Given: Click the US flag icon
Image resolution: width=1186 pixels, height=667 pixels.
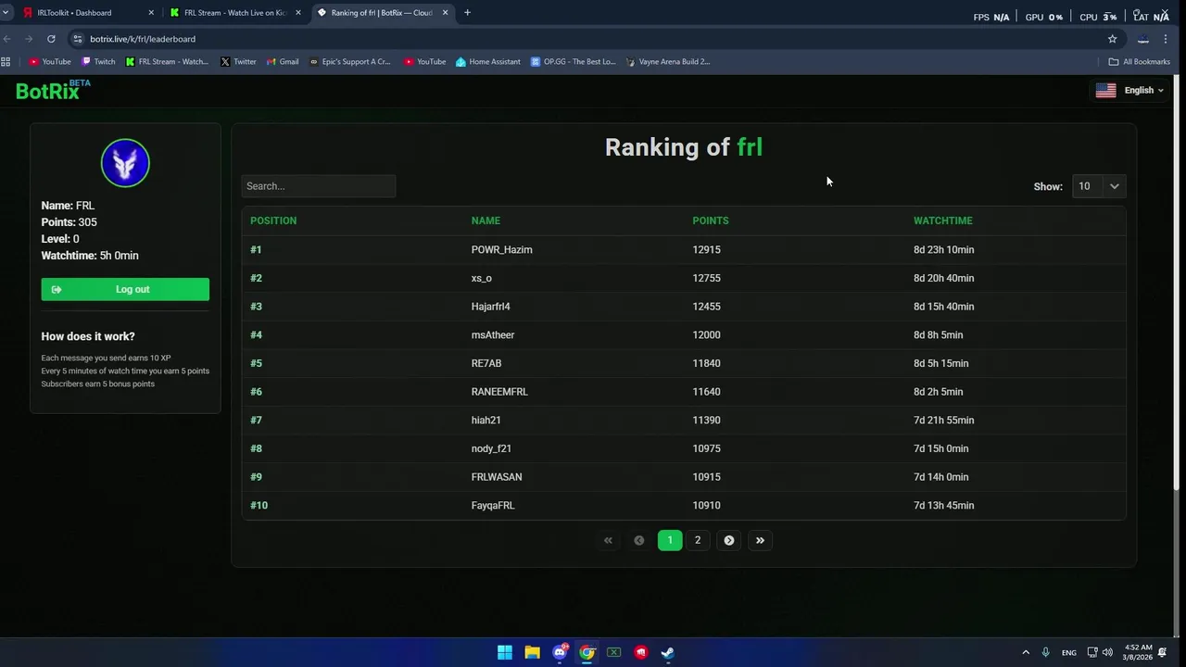Looking at the screenshot, I should (x=1105, y=90).
